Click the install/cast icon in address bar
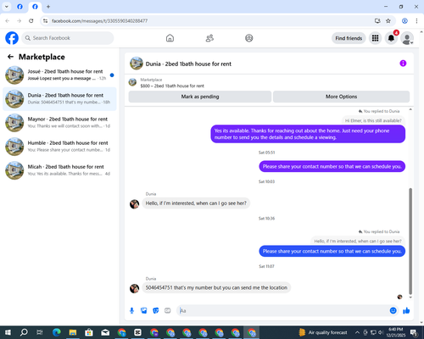The image size is (424, 339). (377, 21)
